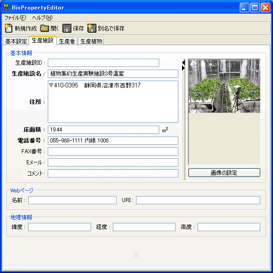Switch to the 生産者 tab

[67, 41]
